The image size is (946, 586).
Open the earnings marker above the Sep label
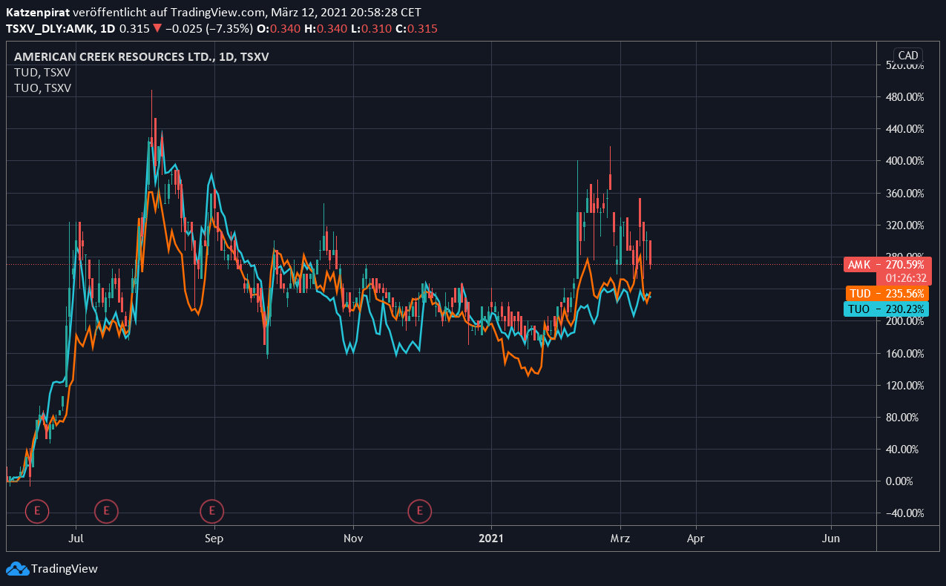[212, 510]
